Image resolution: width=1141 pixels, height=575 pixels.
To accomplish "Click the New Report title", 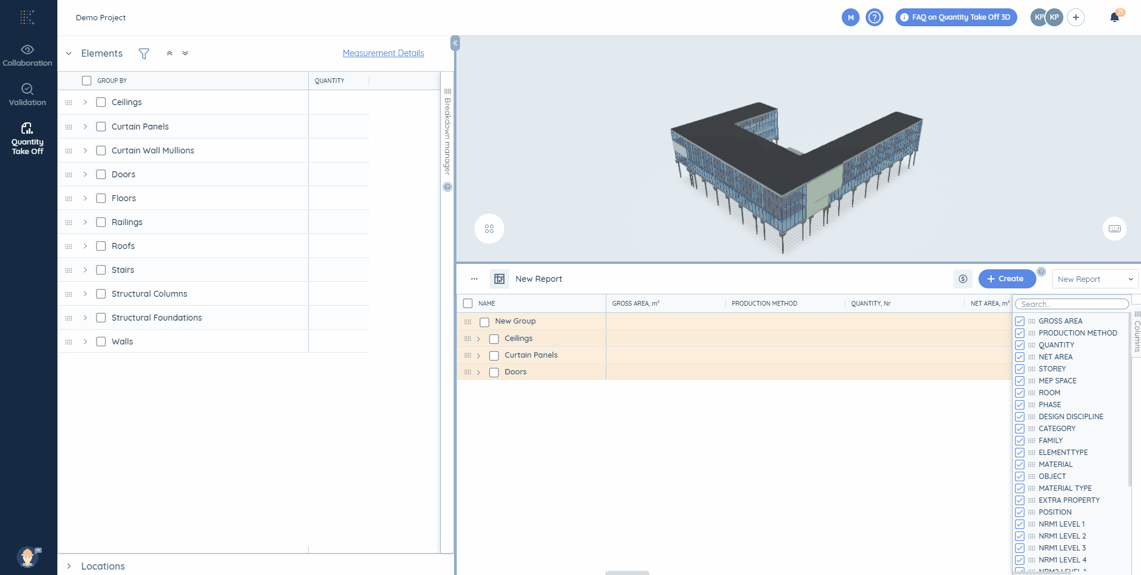I will tap(539, 279).
